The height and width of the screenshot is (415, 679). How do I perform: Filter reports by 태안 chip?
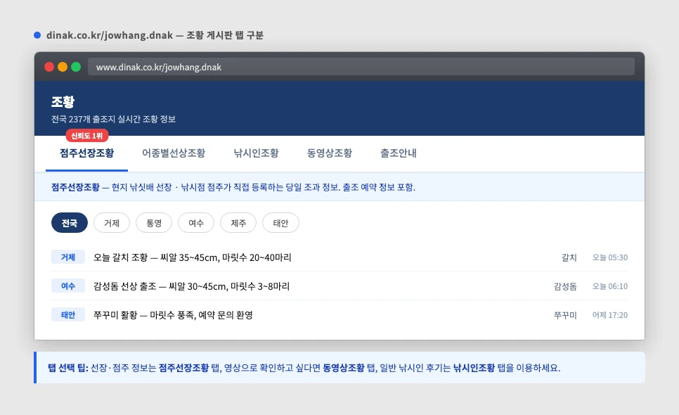click(x=280, y=223)
